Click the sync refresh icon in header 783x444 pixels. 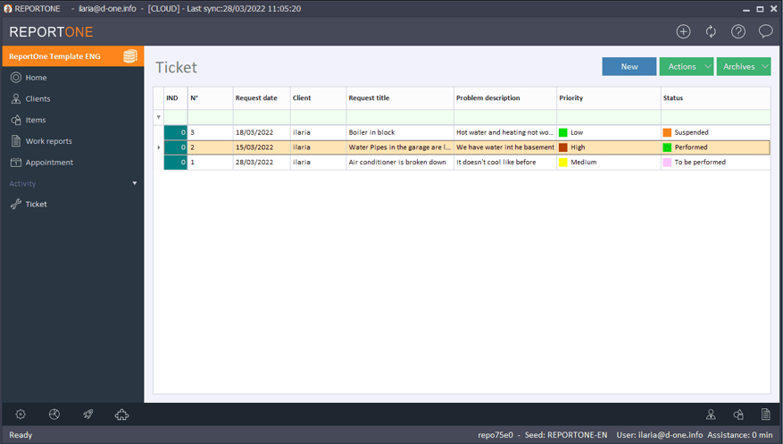[711, 31]
